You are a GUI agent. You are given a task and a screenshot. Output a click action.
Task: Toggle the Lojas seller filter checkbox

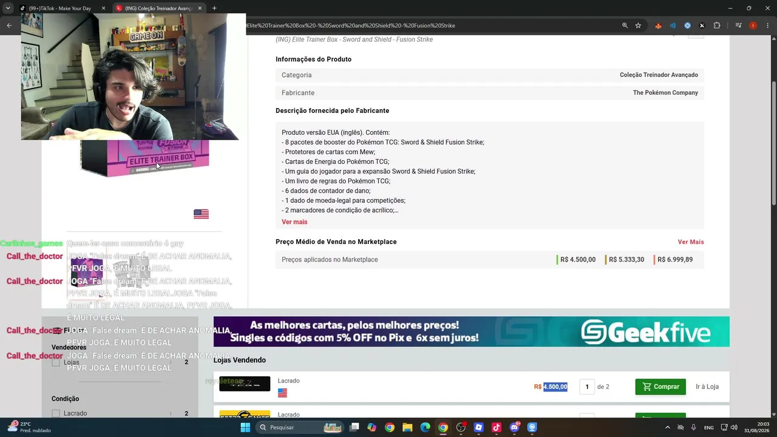coord(56,362)
